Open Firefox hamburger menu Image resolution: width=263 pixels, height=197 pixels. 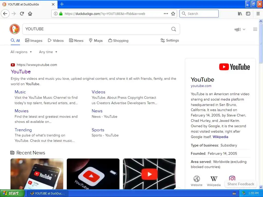(258, 14)
